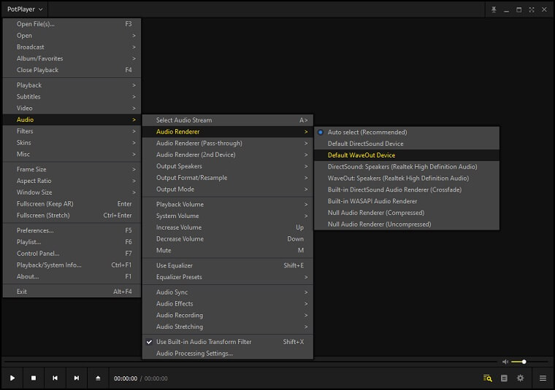Click Open File(s)... menu entry
This screenshot has height=390, width=555.
click(x=72, y=24)
